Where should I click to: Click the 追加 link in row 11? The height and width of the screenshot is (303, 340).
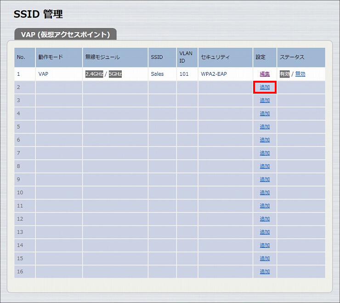265,206
